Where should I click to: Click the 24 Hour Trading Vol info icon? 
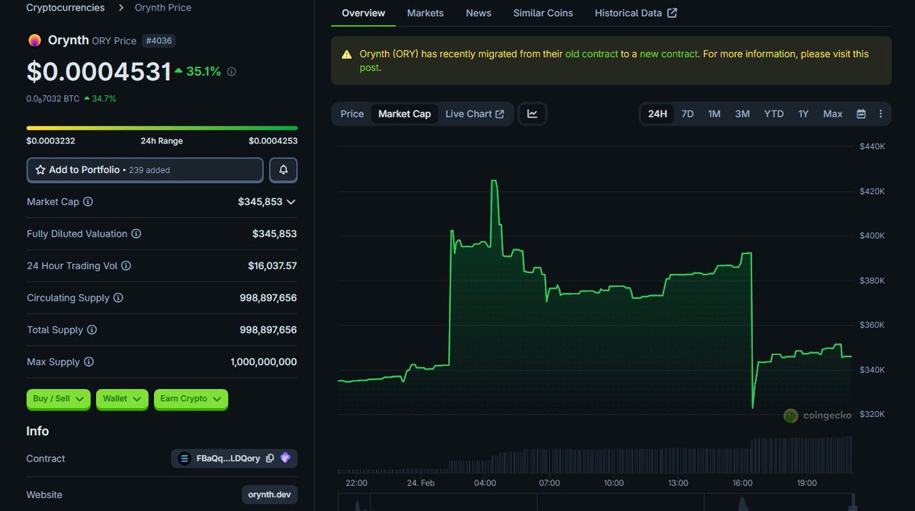click(126, 266)
